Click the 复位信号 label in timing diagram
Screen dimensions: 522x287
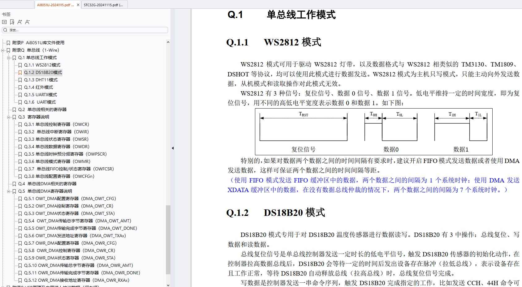303,149
